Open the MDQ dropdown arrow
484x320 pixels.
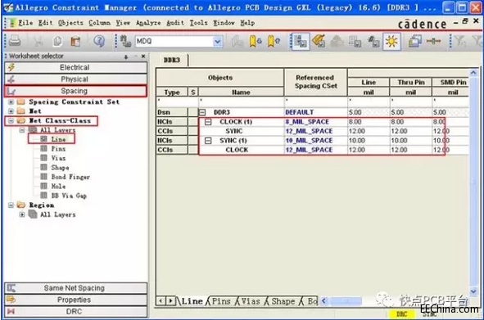coord(217,41)
